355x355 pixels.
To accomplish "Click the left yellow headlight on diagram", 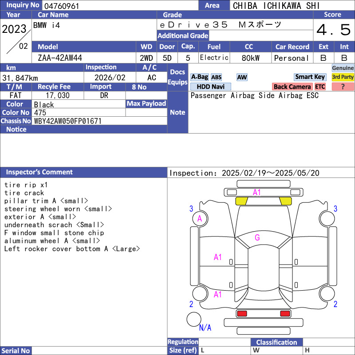I will click(241, 201).
